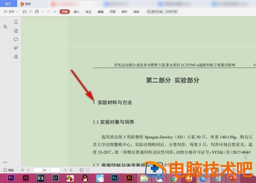Click the next view icon in status bar
The height and width of the screenshot is (183, 256).
[88, 170]
